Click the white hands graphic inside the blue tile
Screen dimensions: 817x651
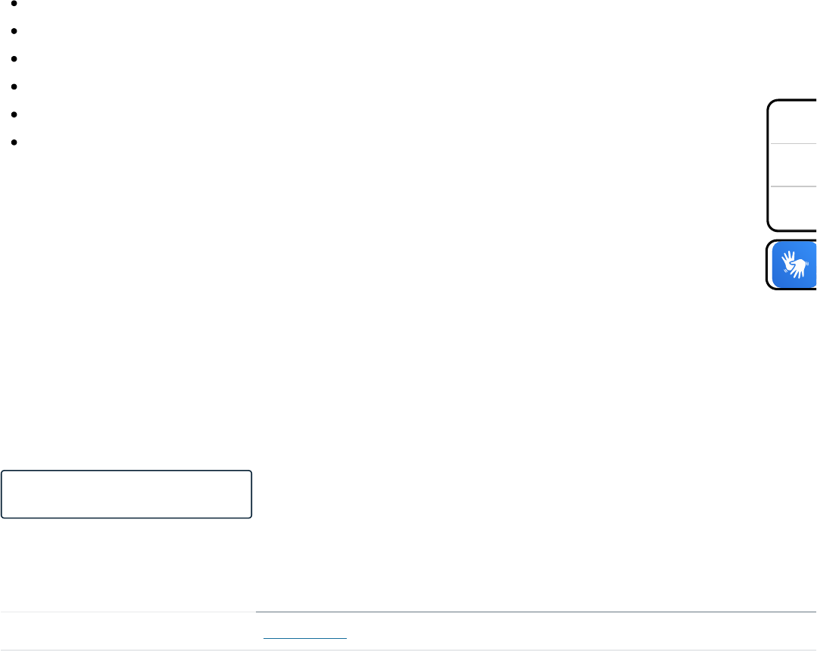click(x=794, y=264)
